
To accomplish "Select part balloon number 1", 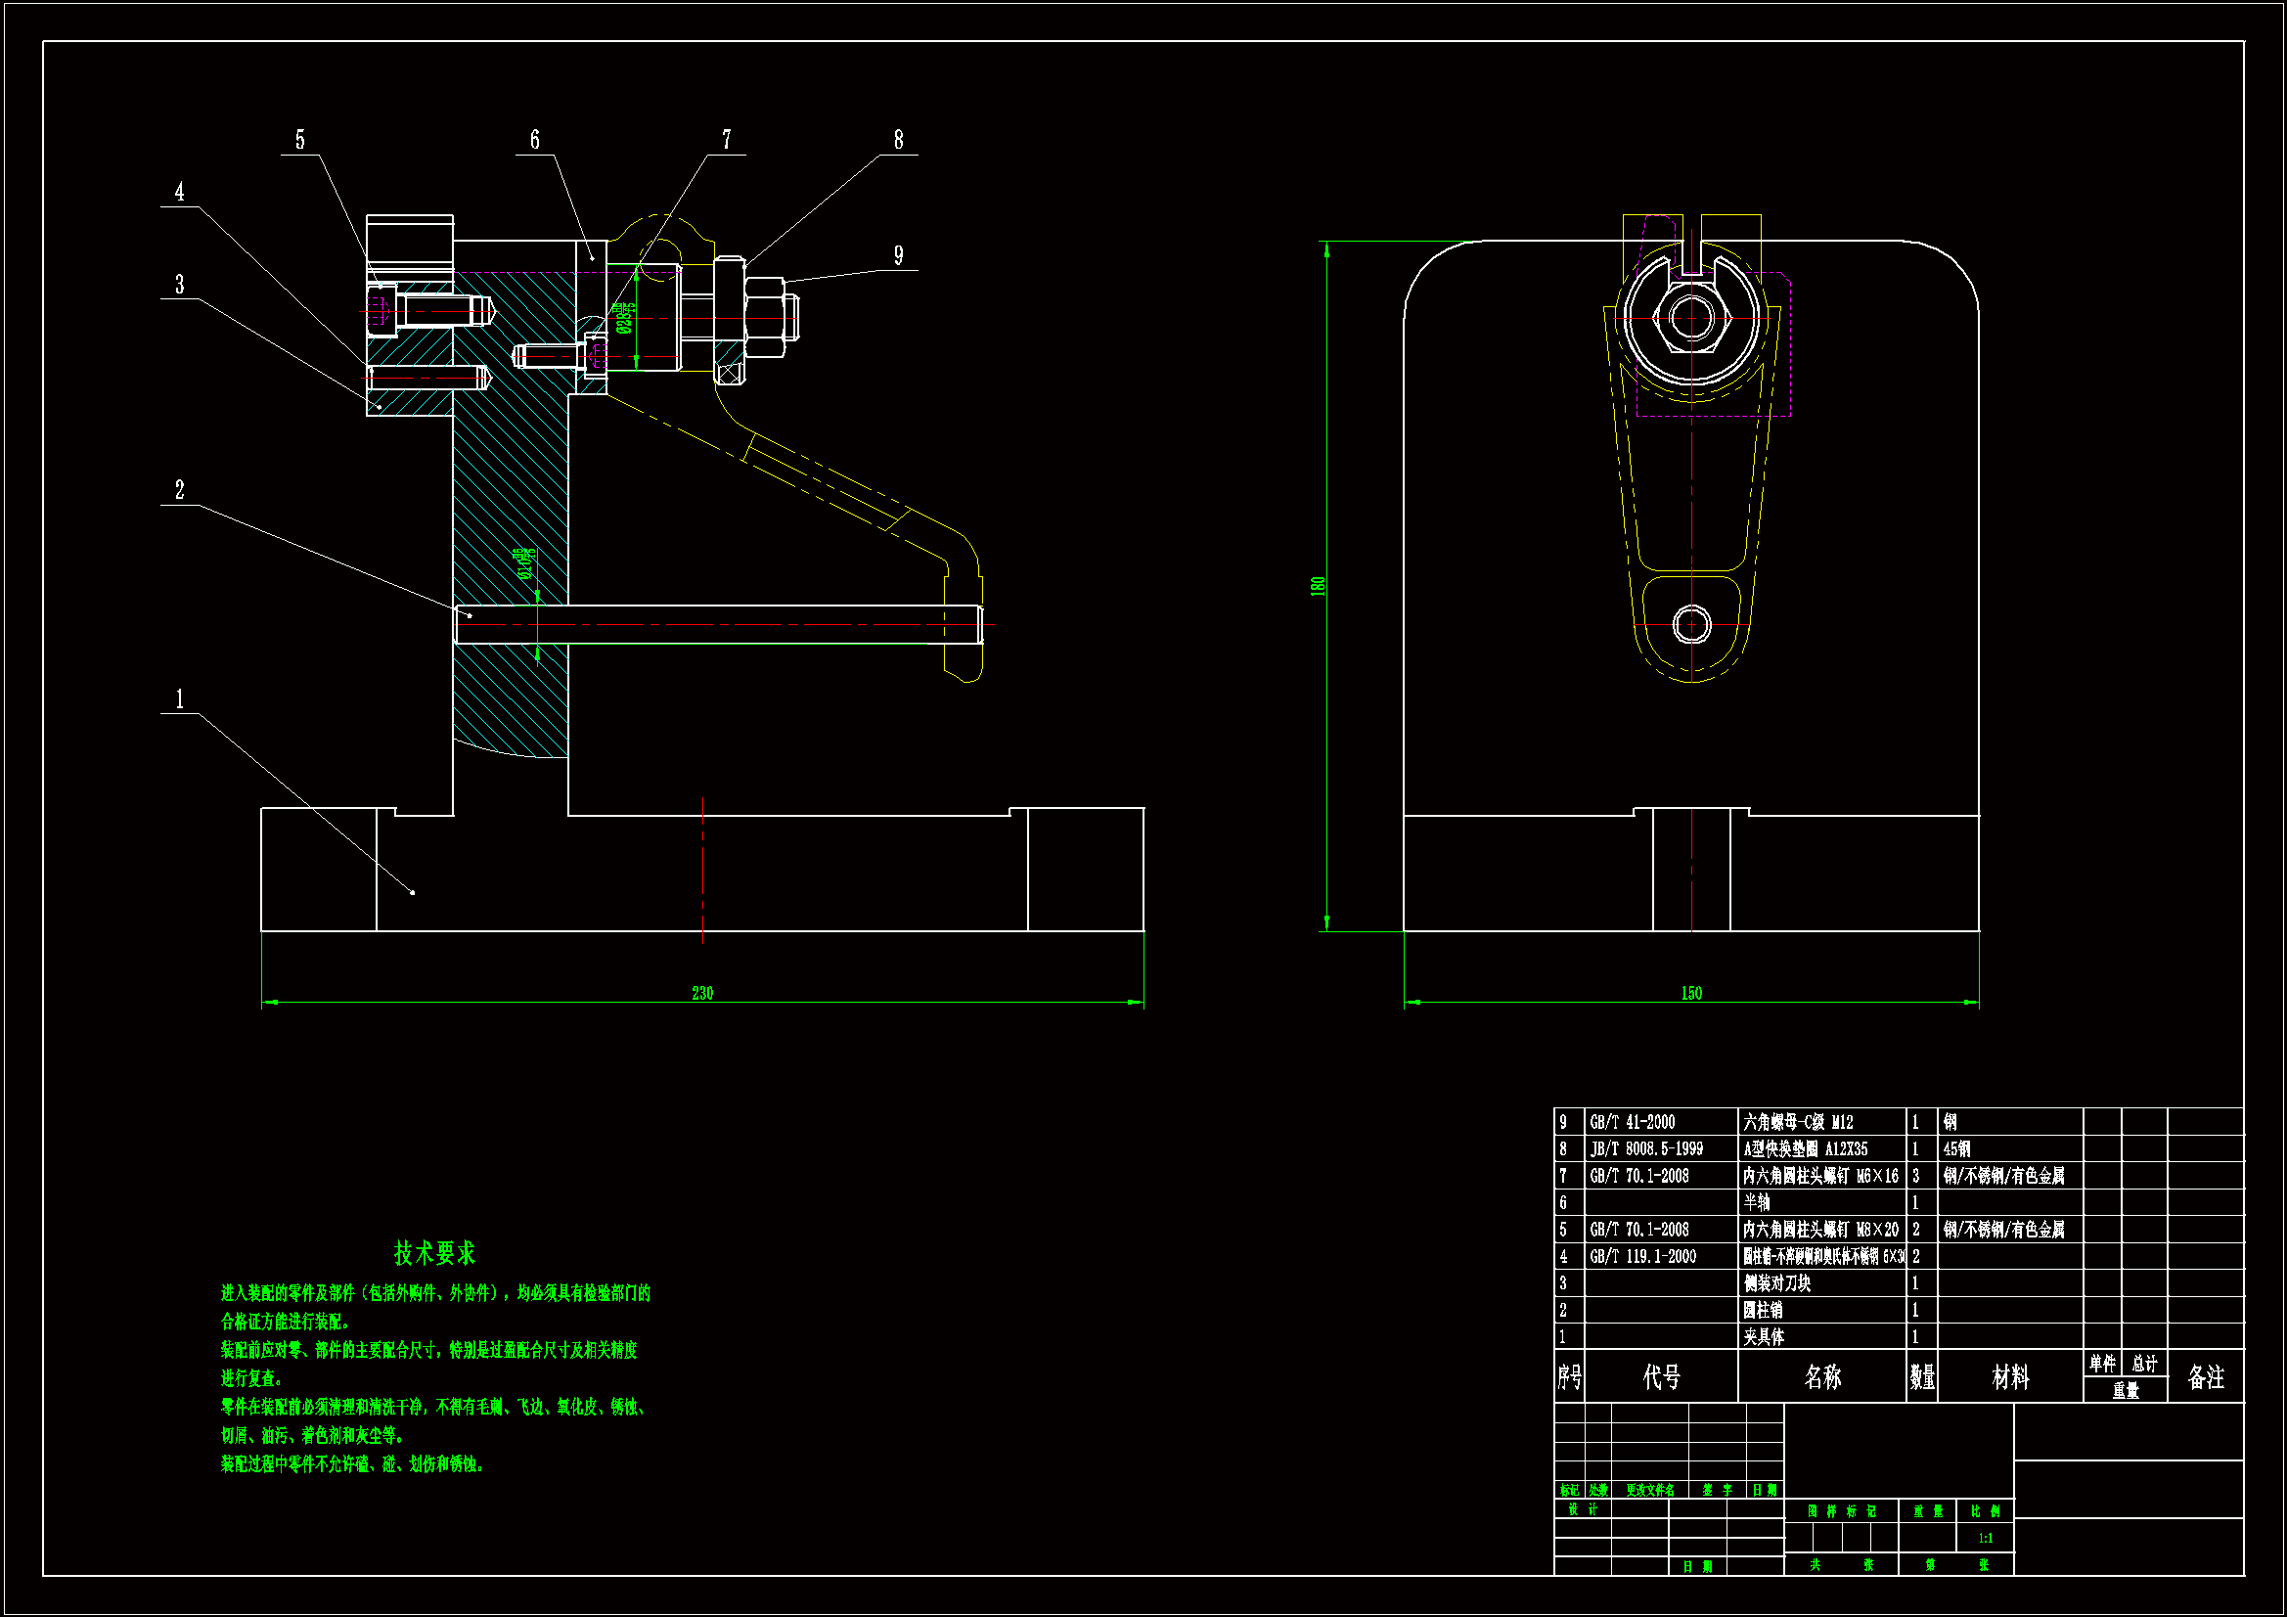I will click(x=180, y=699).
